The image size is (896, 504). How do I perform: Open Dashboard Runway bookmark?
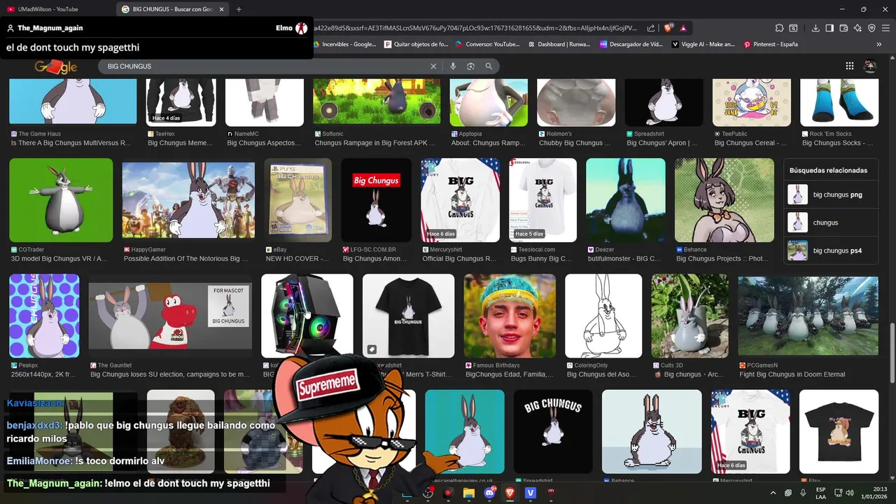pyautogui.click(x=560, y=44)
